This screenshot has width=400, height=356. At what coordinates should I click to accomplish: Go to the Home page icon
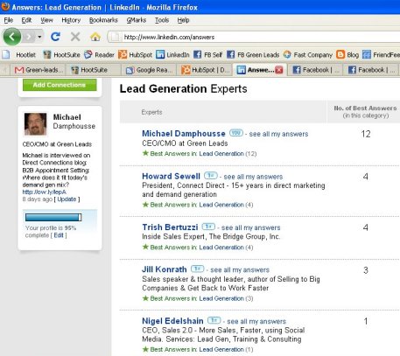[95, 37]
